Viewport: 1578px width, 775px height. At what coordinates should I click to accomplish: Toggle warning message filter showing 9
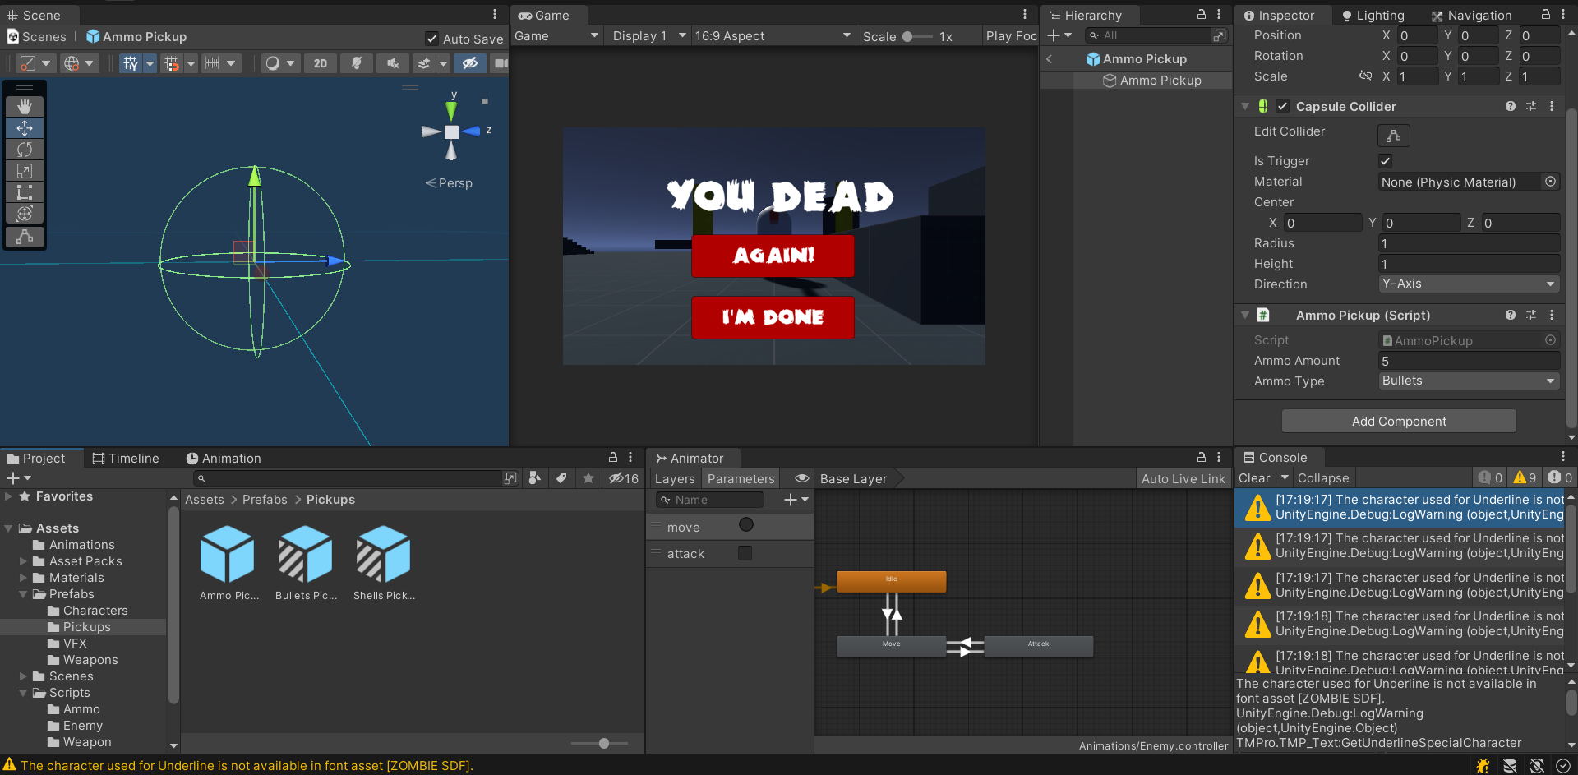pos(1525,478)
